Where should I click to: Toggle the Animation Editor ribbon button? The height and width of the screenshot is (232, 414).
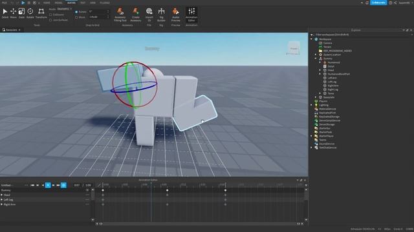191,14
